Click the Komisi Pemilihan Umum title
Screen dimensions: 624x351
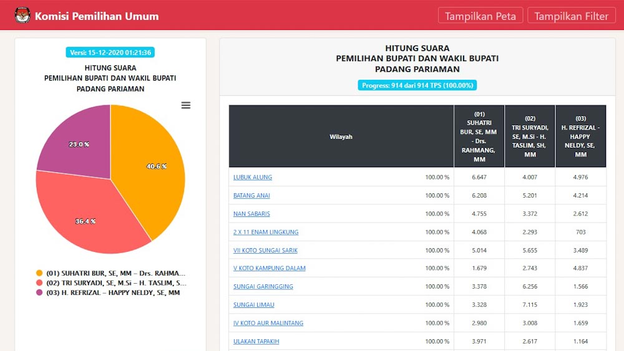(97, 16)
